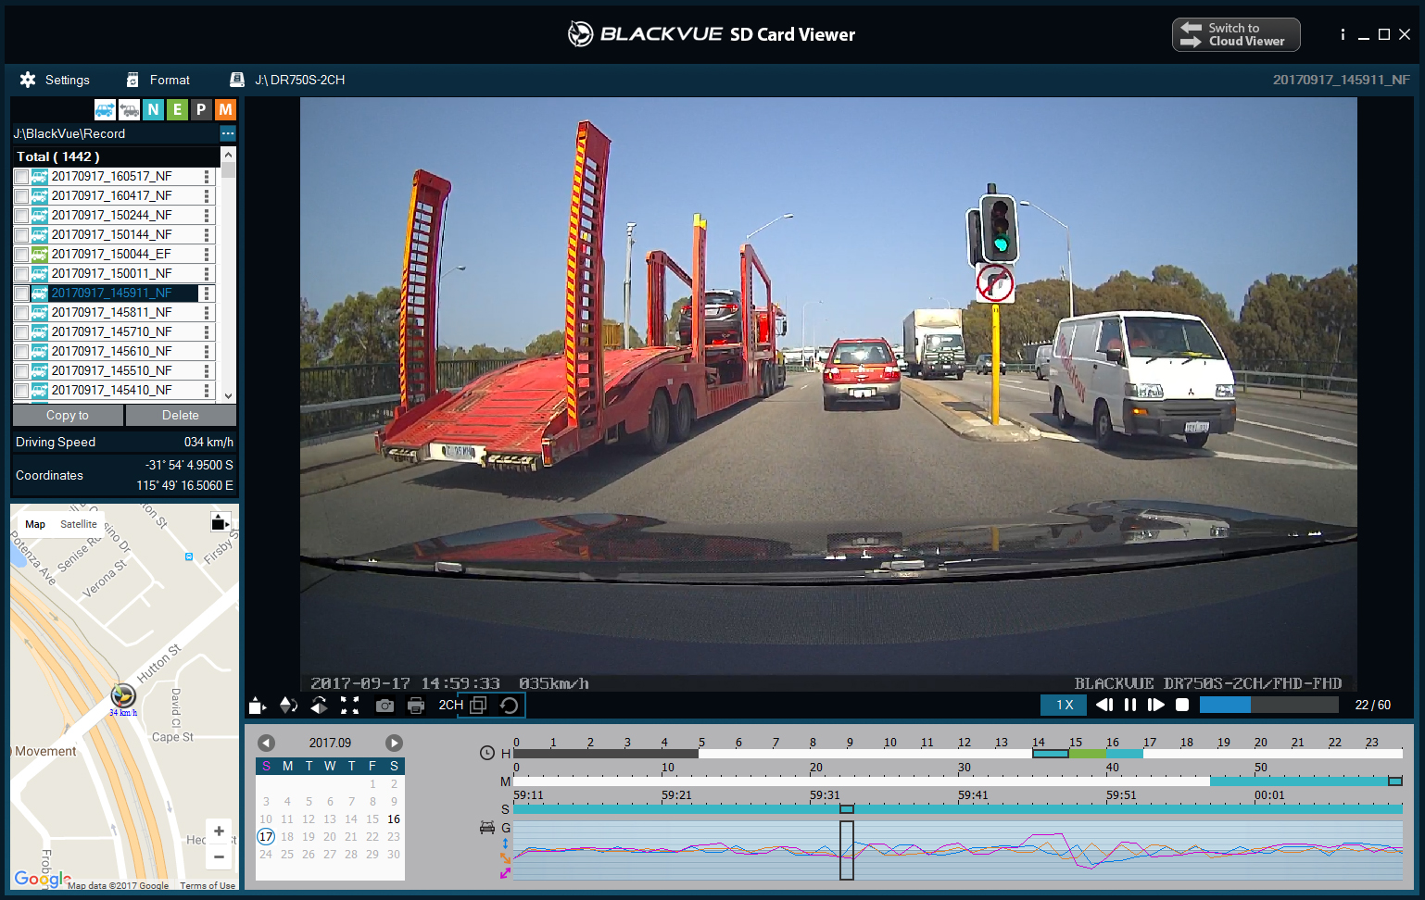Click the print icon below the video
The image size is (1425, 900).
416,706
